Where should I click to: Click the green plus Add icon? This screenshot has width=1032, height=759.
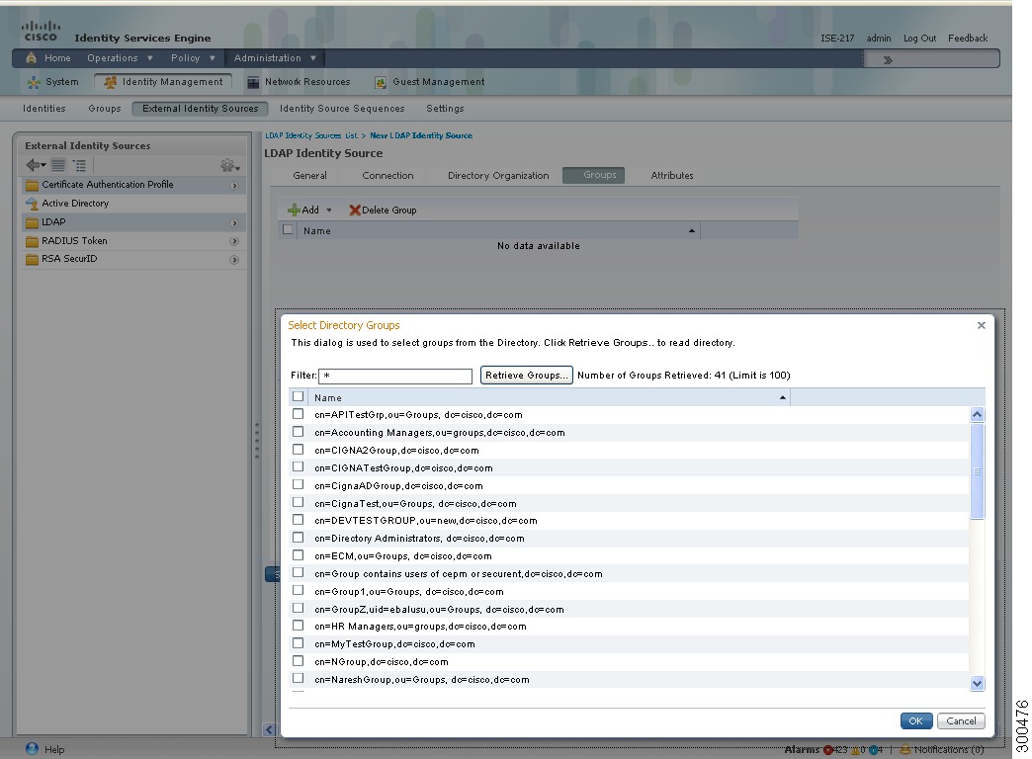coord(294,210)
